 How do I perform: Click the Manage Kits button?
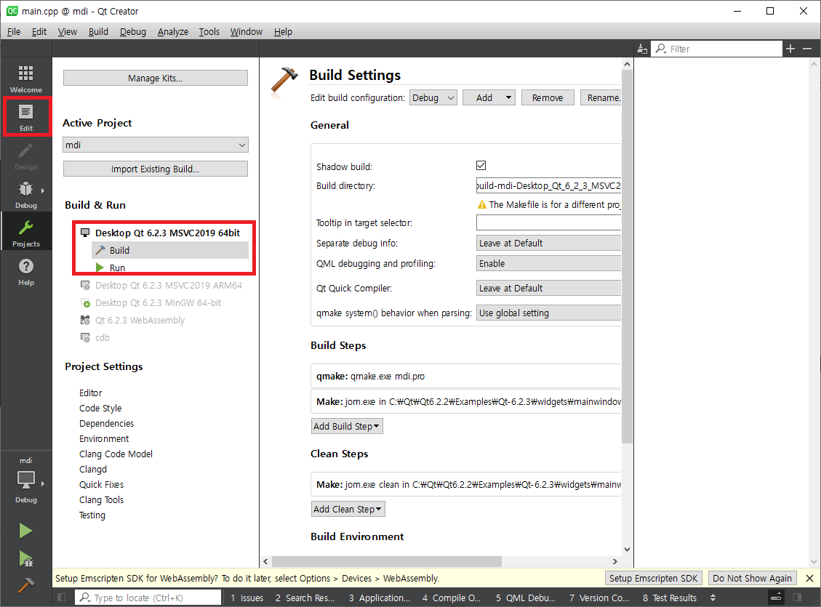(x=155, y=78)
